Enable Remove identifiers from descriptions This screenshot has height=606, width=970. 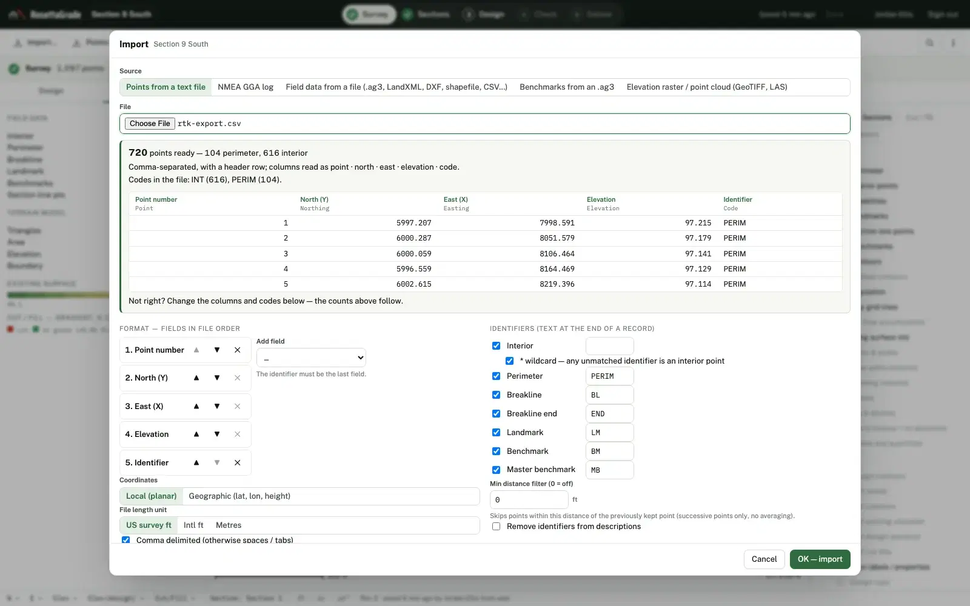(x=496, y=527)
